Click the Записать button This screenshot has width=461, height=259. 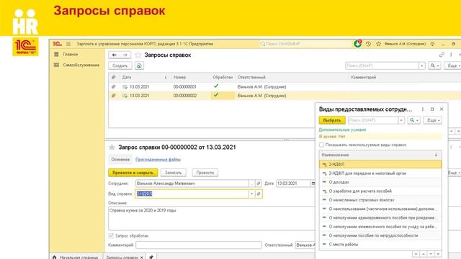[x=173, y=173]
